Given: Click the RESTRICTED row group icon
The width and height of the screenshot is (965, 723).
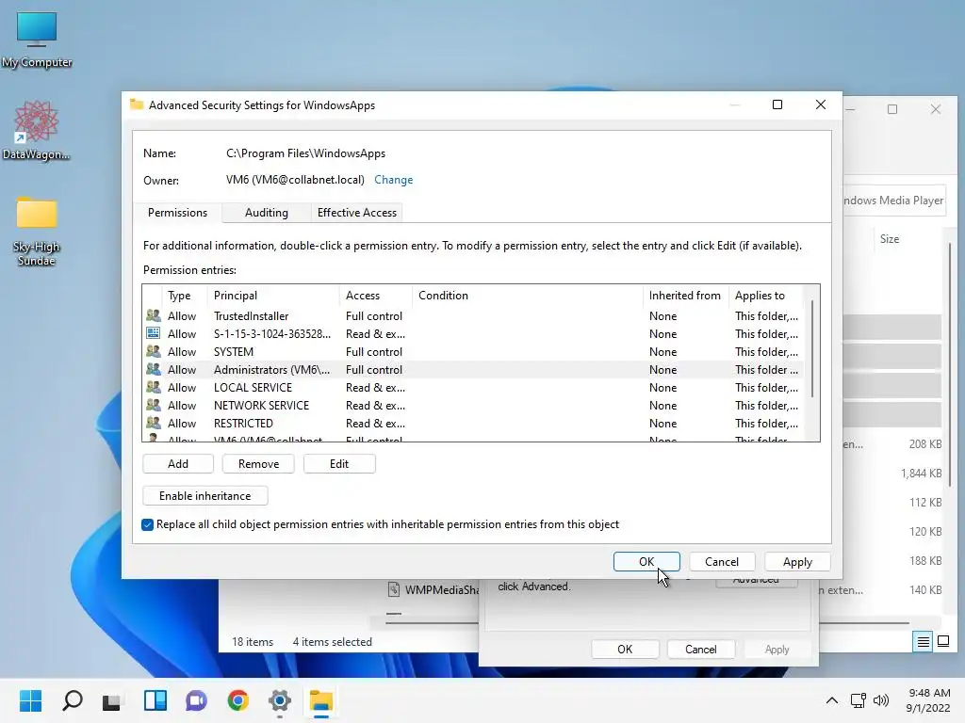Looking at the screenshot, I should click(154, 423).
